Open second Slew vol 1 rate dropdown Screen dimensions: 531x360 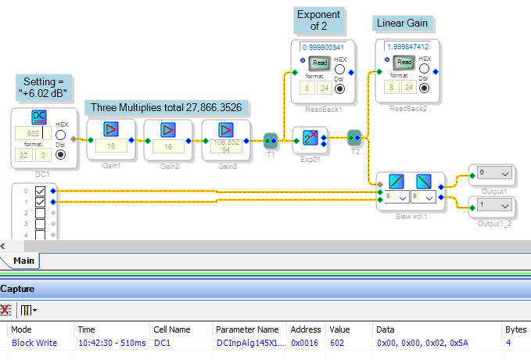point(429,198)
